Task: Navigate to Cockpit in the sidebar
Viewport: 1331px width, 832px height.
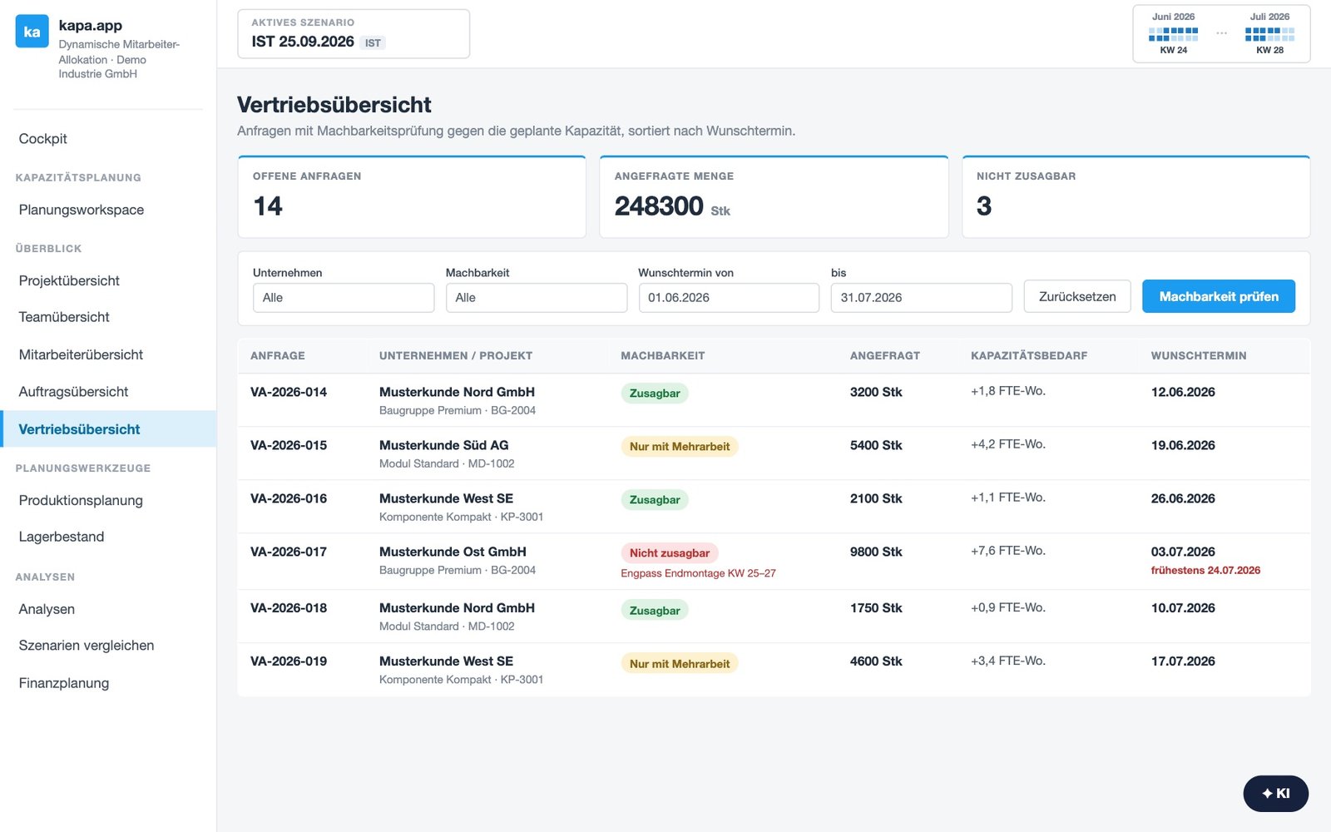Action: click(x=43, y=139)
